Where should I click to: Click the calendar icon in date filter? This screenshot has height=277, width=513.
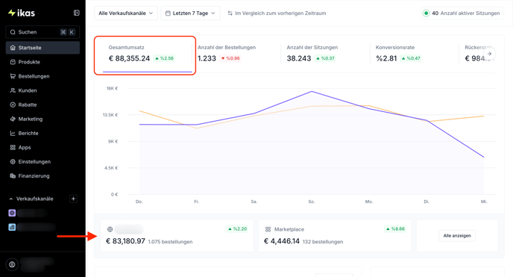pyautogui.click(x=168, y=13)
